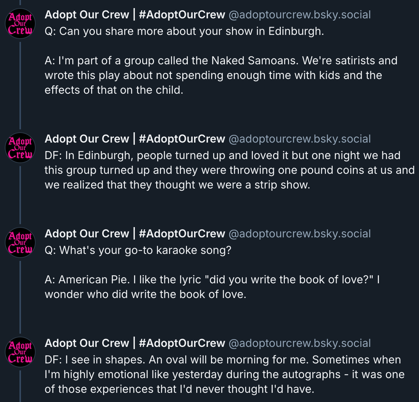Open the handle on the autographs post
The image size is (419, 402).
[x=300, y=343]
